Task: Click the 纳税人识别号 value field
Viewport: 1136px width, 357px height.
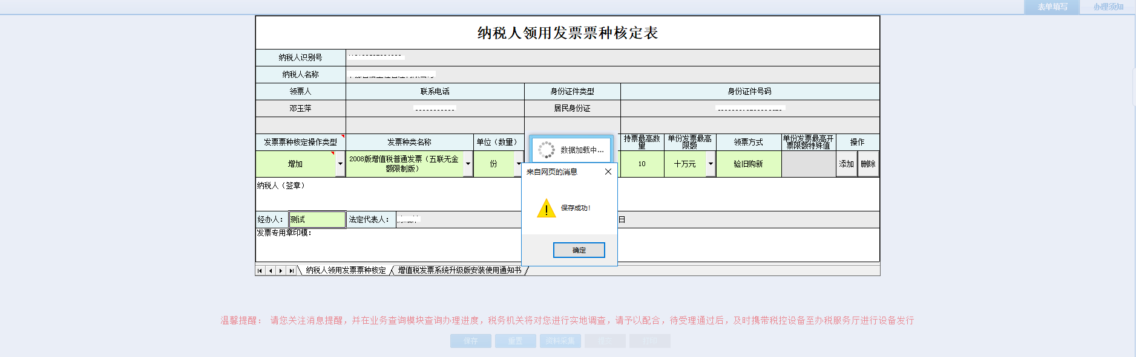Action: point(612,57)
